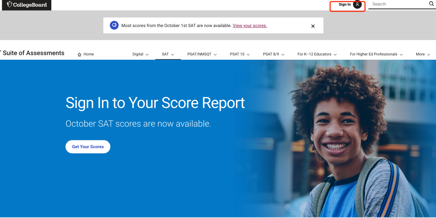Open the PSAT 8/9 menu label
Viewport: 436px width, 218px height.
coord(271,54)
